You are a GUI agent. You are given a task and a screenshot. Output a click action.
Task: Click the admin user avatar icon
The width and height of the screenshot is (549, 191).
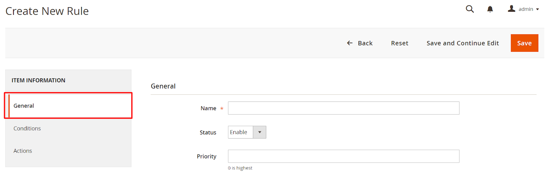(512, 9)
